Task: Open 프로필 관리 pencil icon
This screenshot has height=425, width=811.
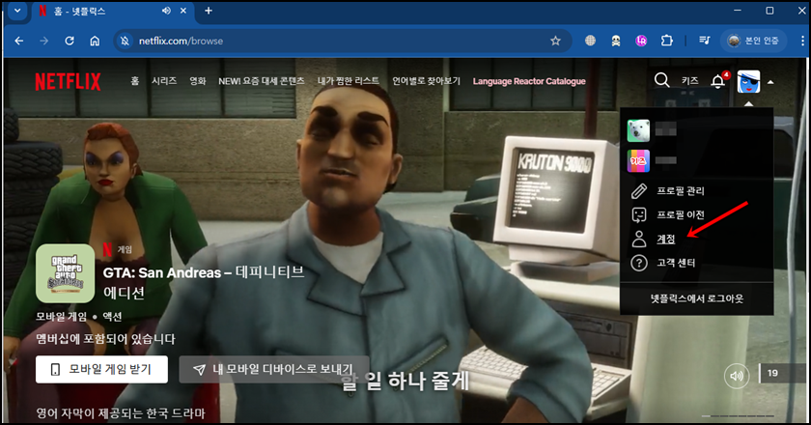Action: (639, 191)
